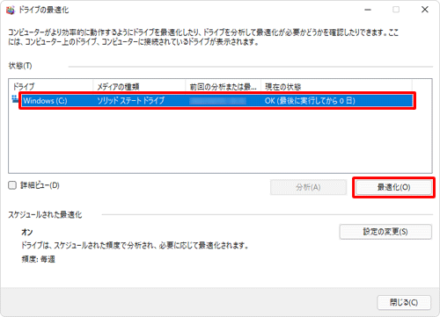The image size is (440, 317).
Task: Click the Optimize Drives app icon in title bar
Action: 11,11
